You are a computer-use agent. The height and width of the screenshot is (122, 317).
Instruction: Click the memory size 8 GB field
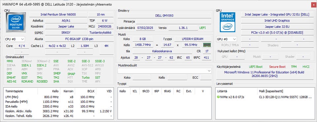pyautogui.click(x=143, y=39)
